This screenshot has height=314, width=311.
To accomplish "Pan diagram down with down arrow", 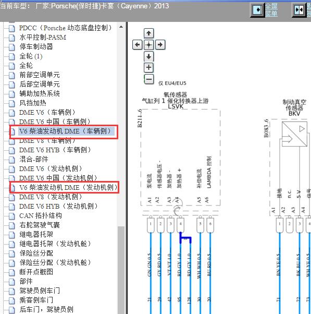I will [x=148, y=56].
